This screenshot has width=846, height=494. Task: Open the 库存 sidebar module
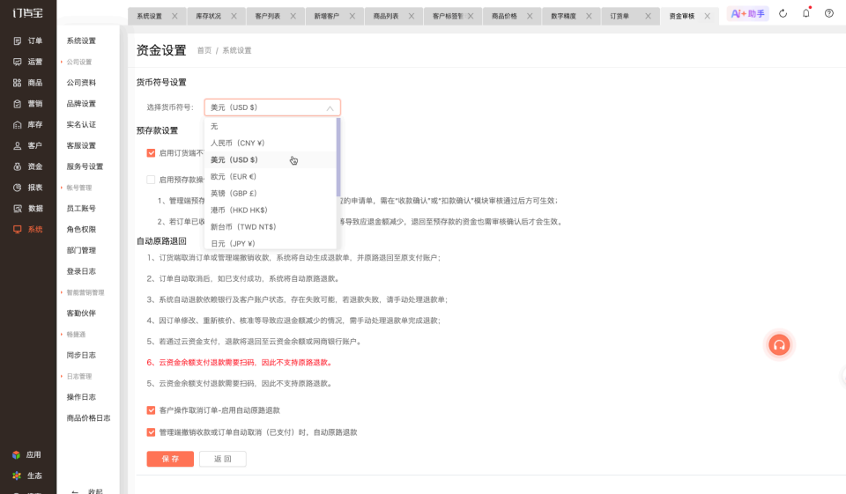(27, 124)
